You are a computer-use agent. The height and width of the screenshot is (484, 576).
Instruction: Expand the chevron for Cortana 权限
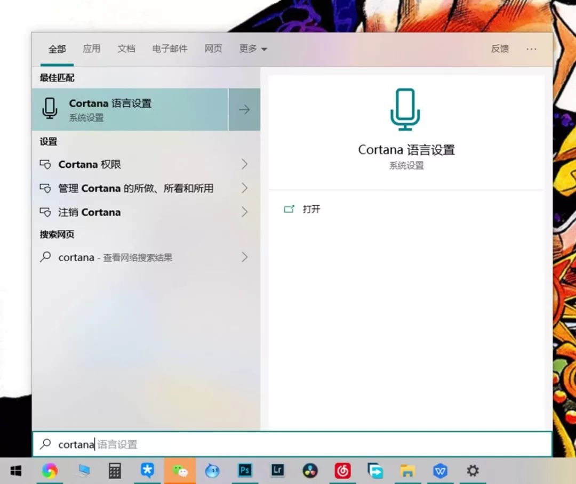pyautogui.click(x=244, y=164)
